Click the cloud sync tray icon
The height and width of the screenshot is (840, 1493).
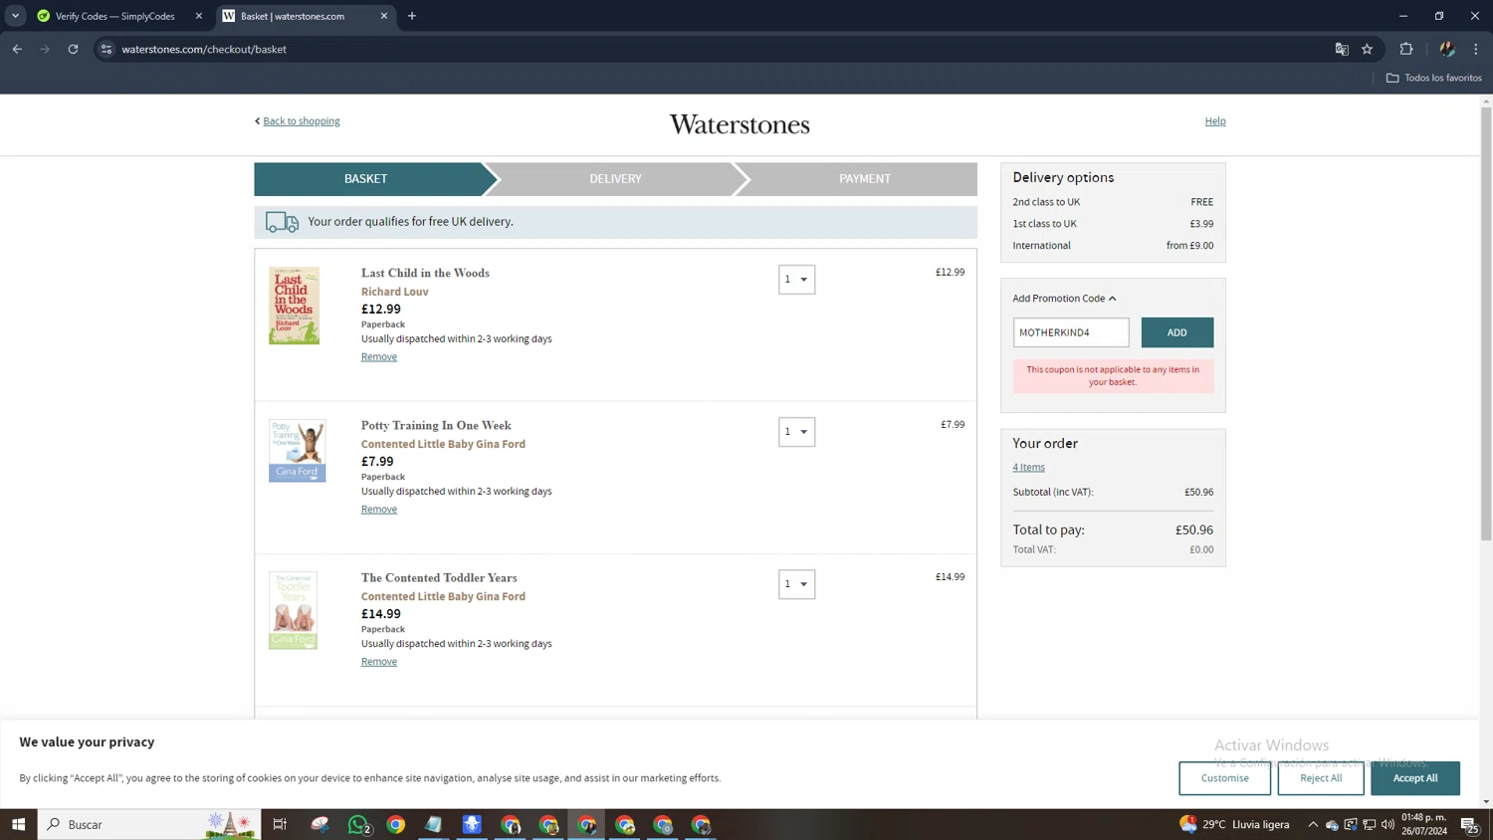coord(1332,824)
